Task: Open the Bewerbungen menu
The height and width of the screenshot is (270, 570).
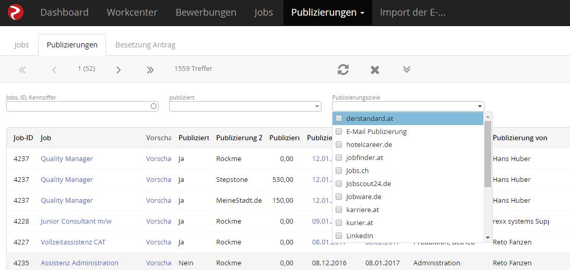Action: [x=206, y=13]
